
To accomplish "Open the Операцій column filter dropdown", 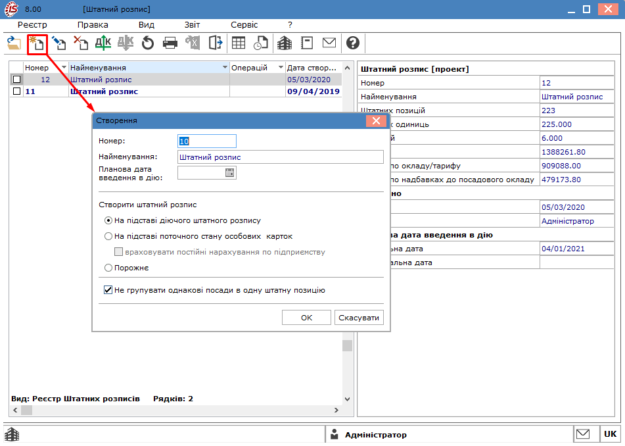I will point(281,67).
